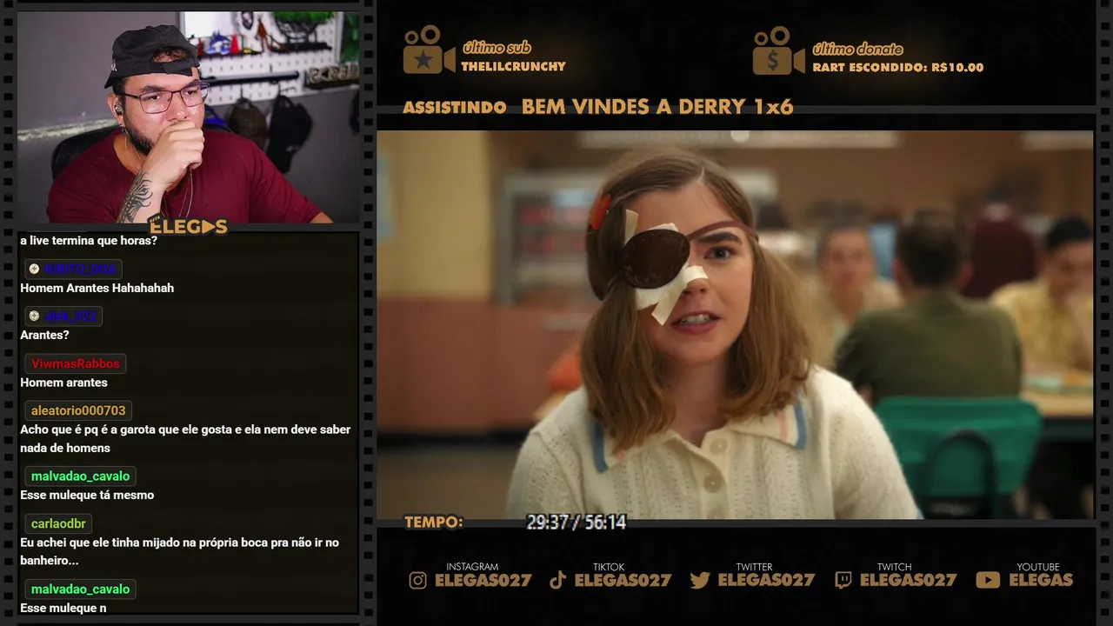Click message 'a live termina que horas?'

(89, 240)
